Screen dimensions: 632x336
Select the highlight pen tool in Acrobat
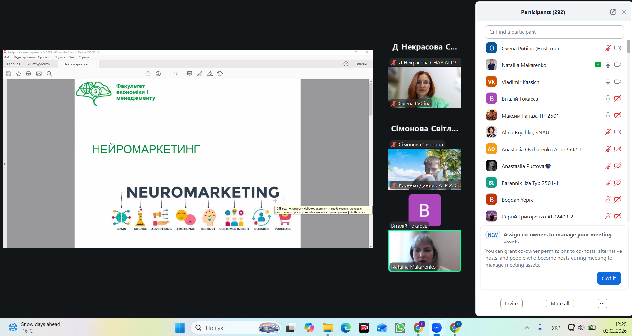(200, 74)
